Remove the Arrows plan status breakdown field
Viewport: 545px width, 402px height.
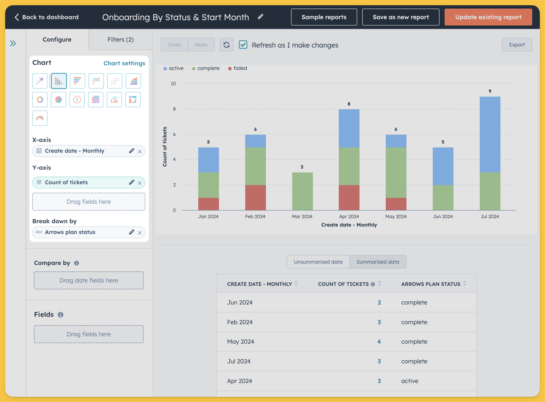140,232
